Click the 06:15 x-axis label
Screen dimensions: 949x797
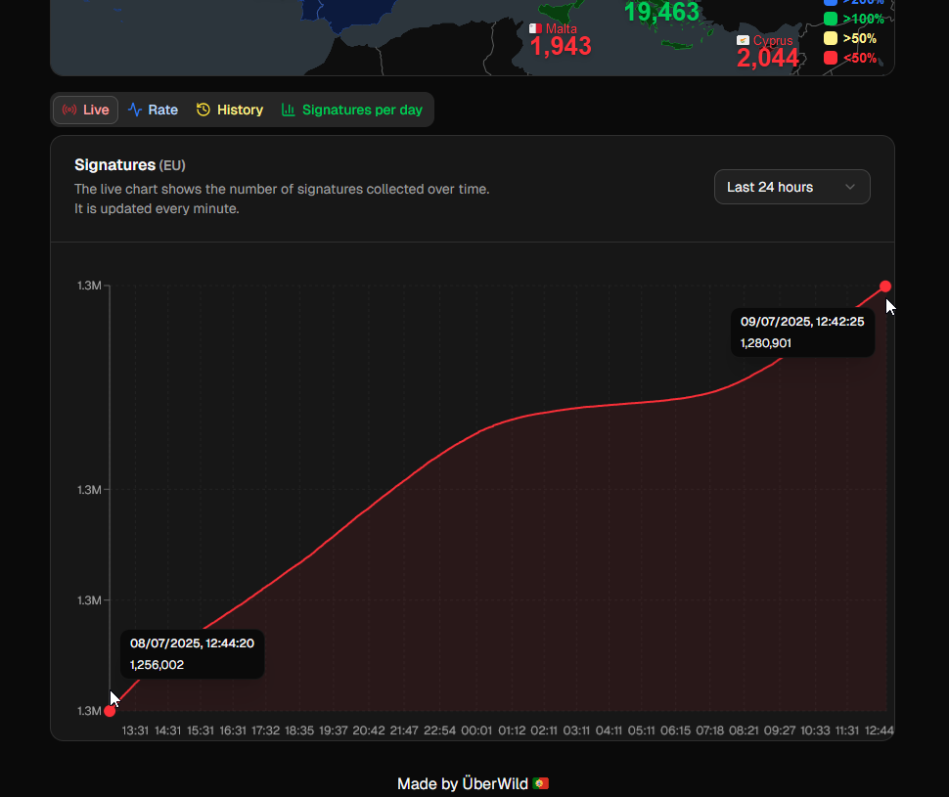tap(675, 731)
